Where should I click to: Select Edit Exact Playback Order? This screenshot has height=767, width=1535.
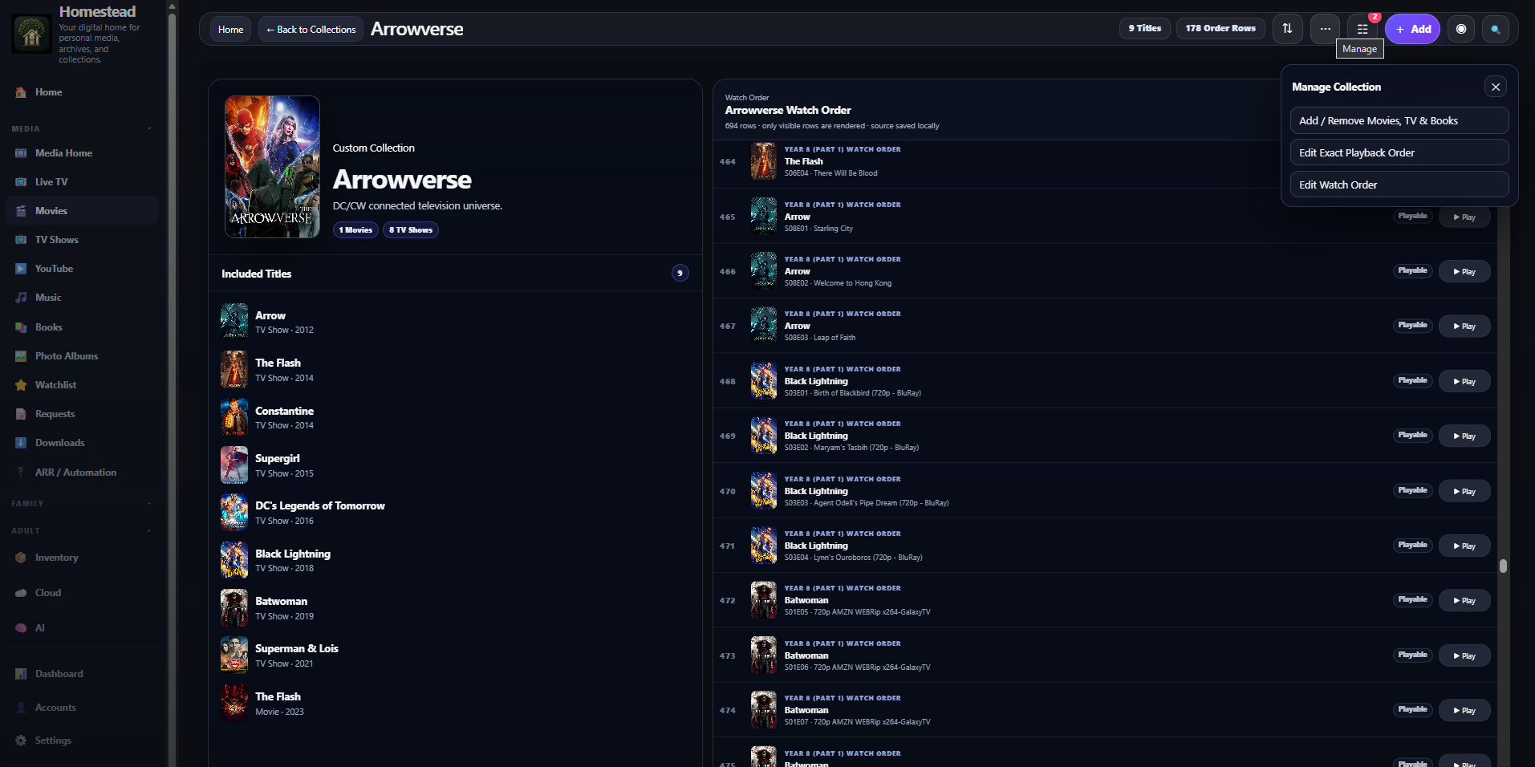1399,152
